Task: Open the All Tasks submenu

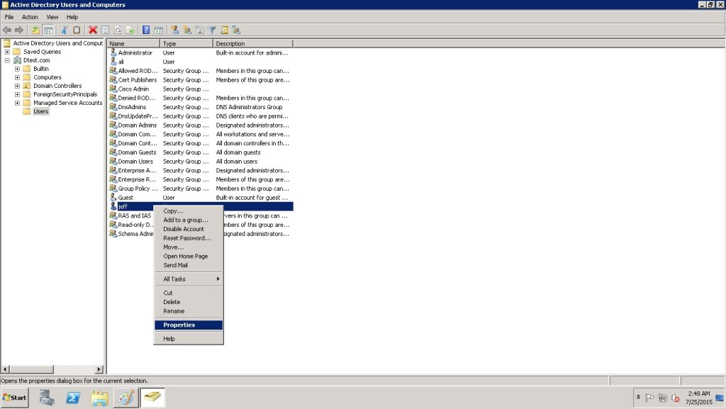Action: (x=188, y=279)
